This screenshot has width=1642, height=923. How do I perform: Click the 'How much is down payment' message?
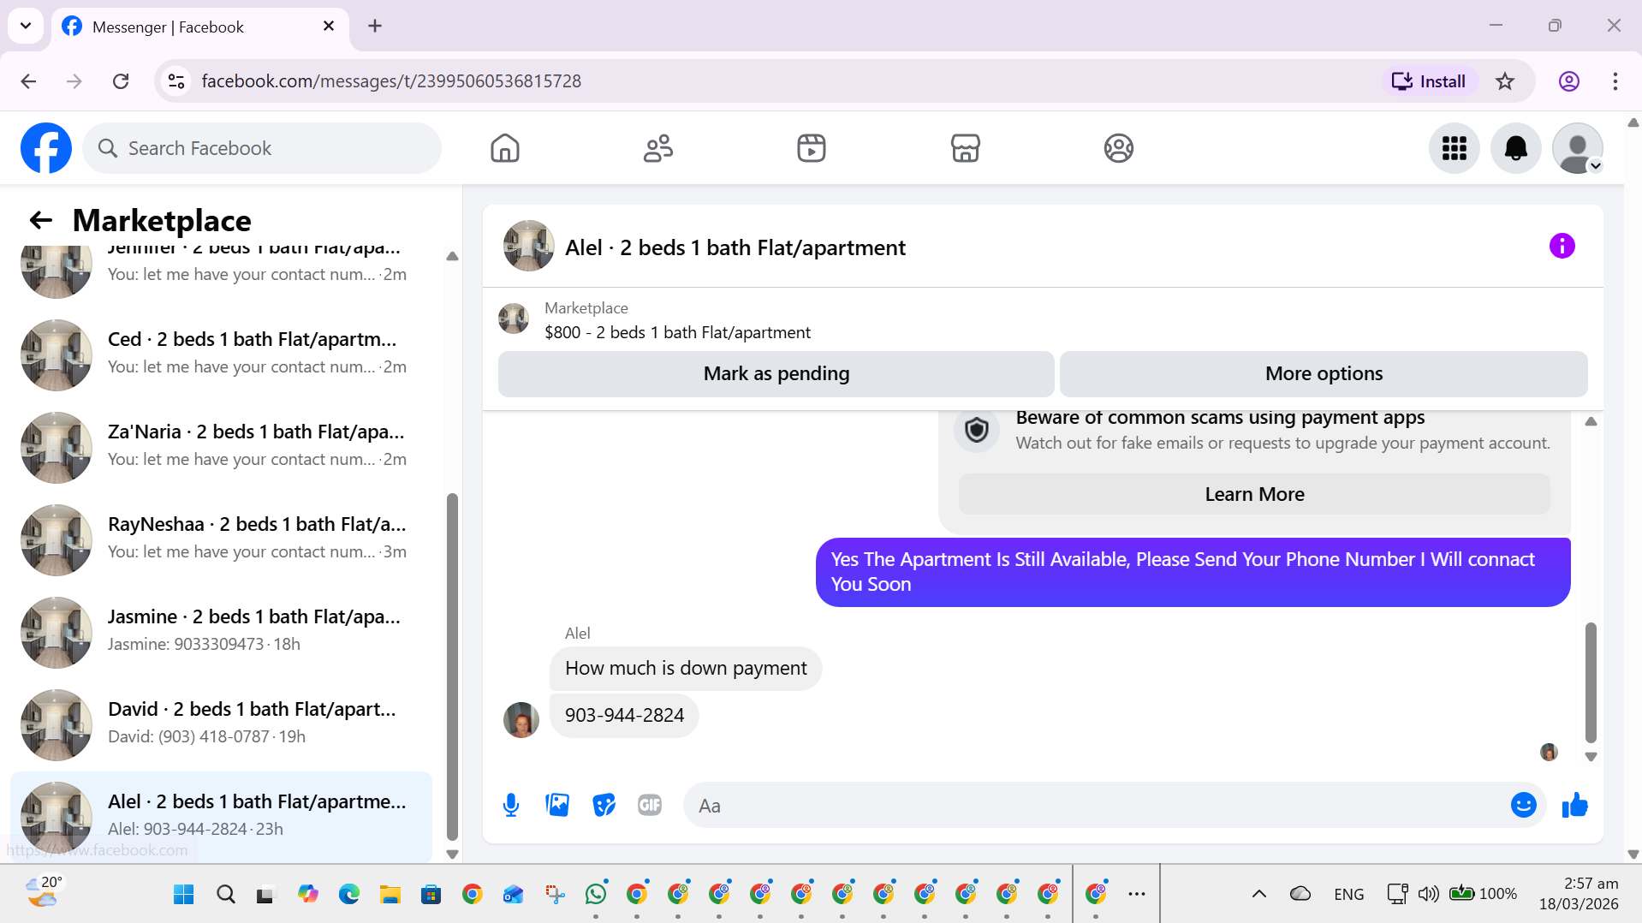pos(686,668)
